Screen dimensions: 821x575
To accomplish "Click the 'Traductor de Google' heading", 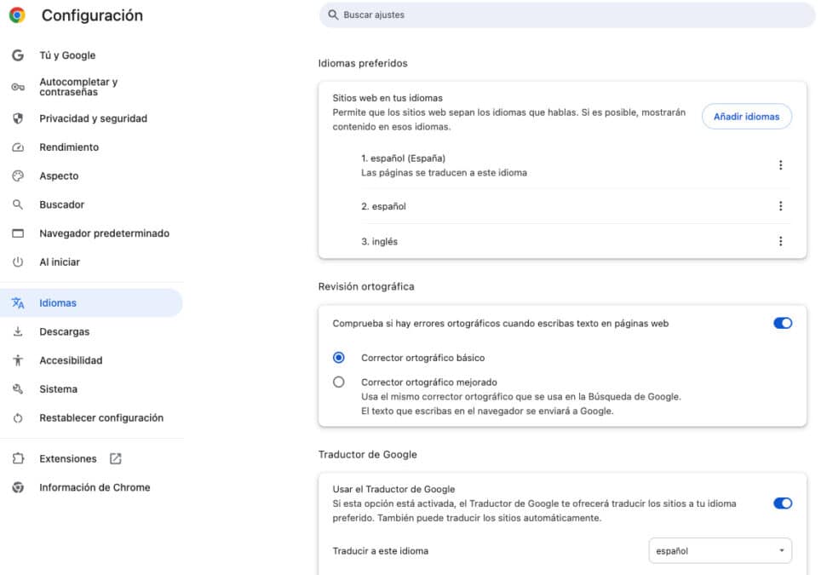I will coord(368,455).
